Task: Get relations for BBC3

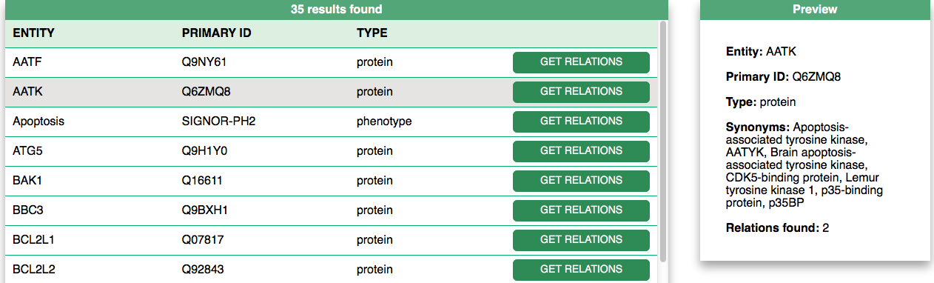Action: coord(581,210)
